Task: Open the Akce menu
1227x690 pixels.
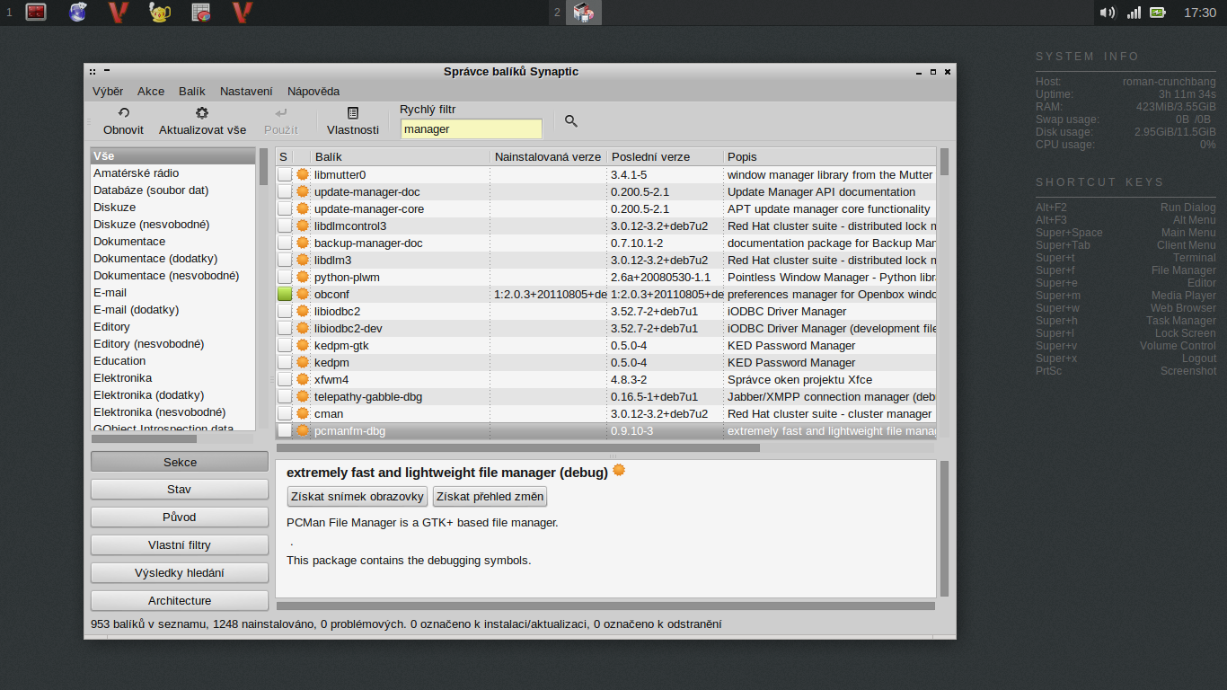Action: pyautogui.click(x=151, y=91)
